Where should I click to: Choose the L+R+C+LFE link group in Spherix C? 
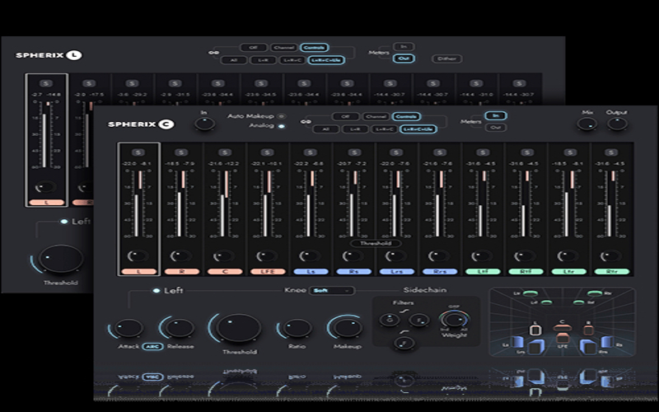pos(418,129)
